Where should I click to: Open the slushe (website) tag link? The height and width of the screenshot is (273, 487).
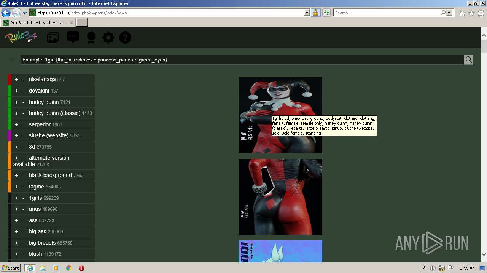click(x=49, y=135)
